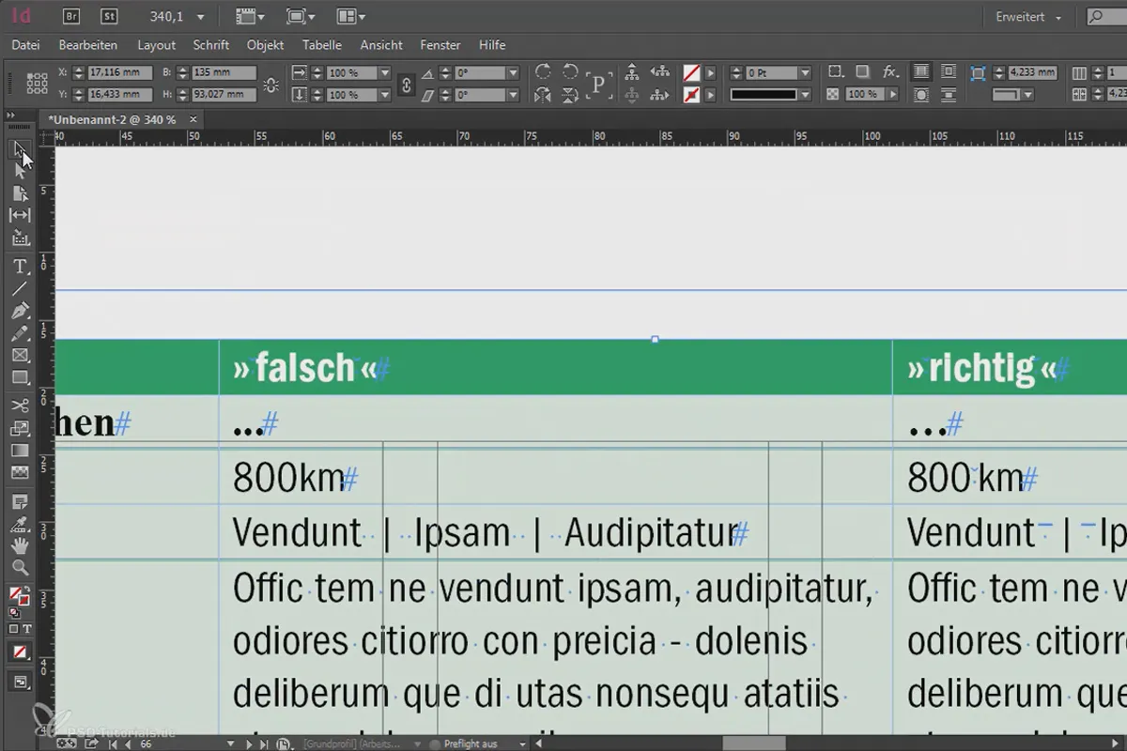Viewport: 1127px width, 751px height.
Task: Select the Eyedropper tool
Action: click(20, 524)
